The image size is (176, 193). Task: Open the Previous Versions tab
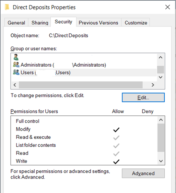coord(98,23)
